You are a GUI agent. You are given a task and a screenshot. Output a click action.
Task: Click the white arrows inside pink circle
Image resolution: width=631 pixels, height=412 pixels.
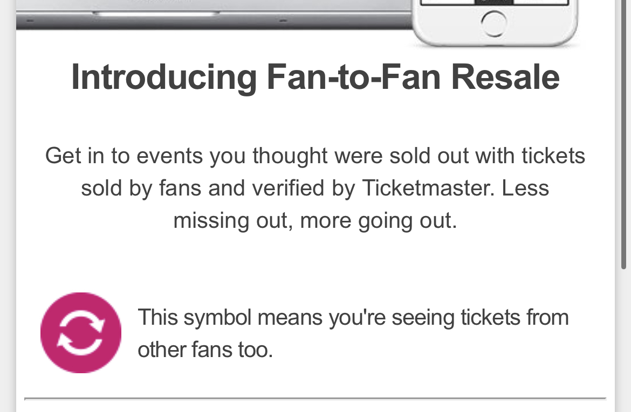[81, 333]
